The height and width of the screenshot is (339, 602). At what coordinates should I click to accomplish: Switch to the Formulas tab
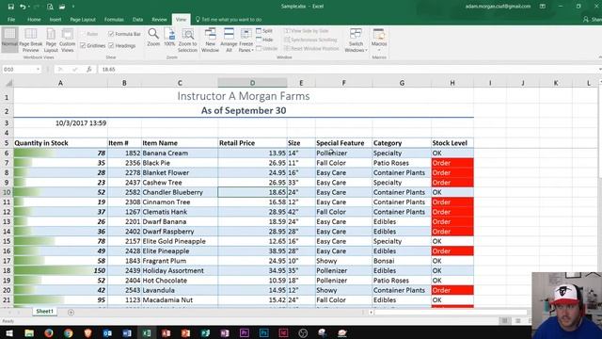pos(114,19)
